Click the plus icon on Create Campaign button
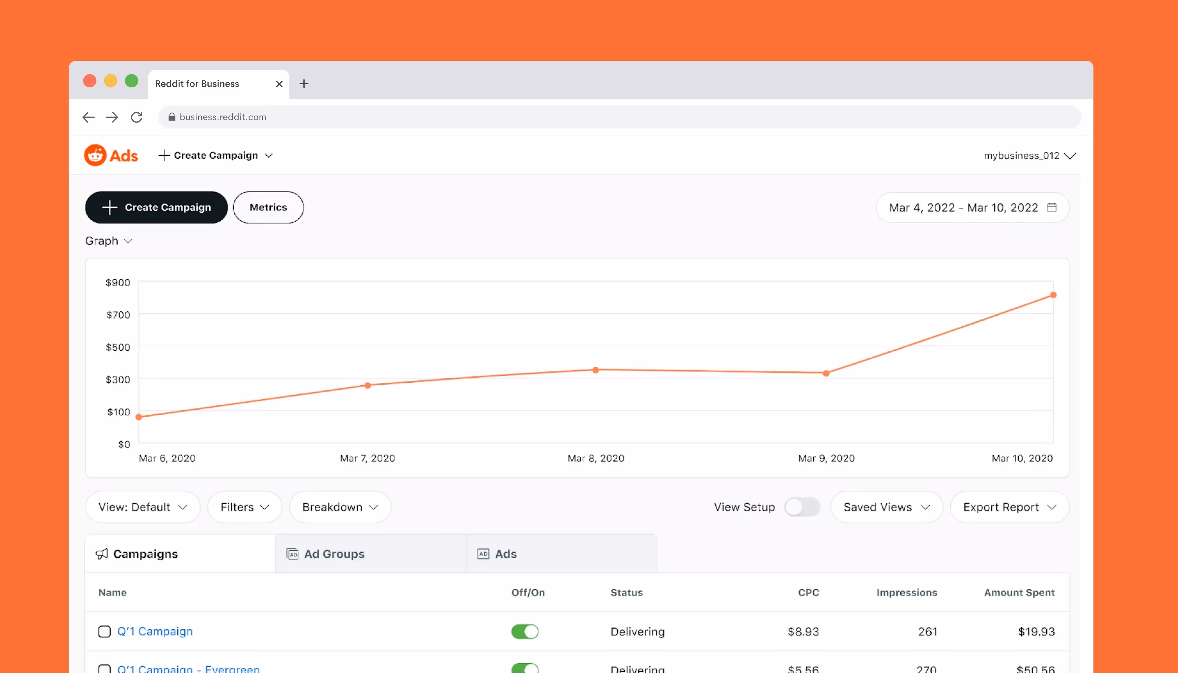 [109, 208]
